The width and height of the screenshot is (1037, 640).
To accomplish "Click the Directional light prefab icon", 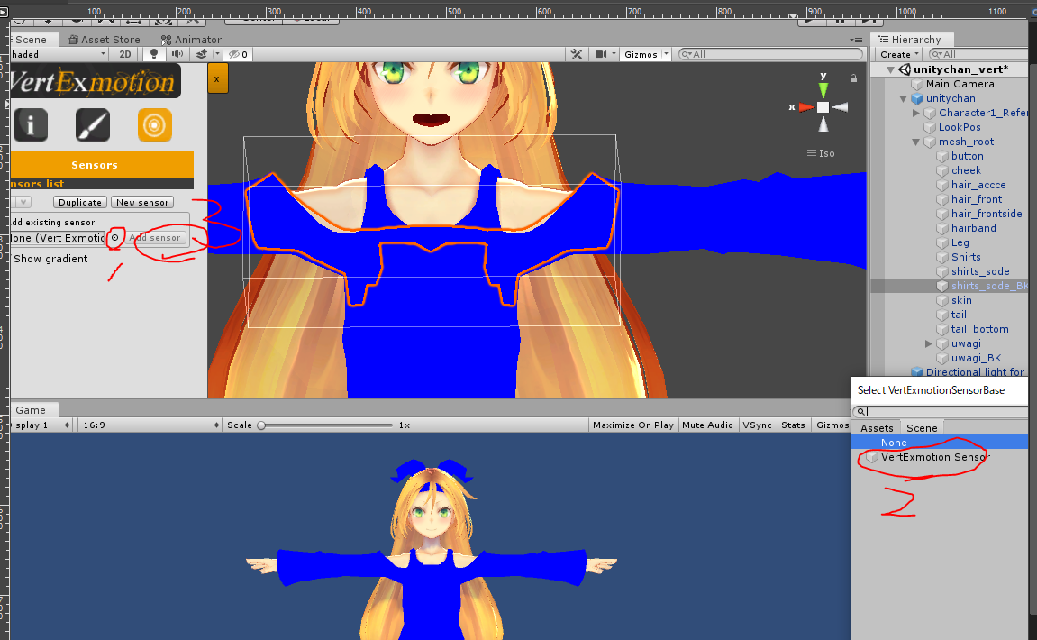I will (916, 372).
